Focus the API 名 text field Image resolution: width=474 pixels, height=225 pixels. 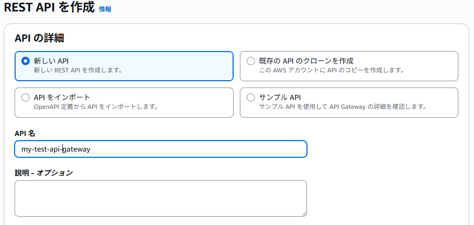(160, 149)
